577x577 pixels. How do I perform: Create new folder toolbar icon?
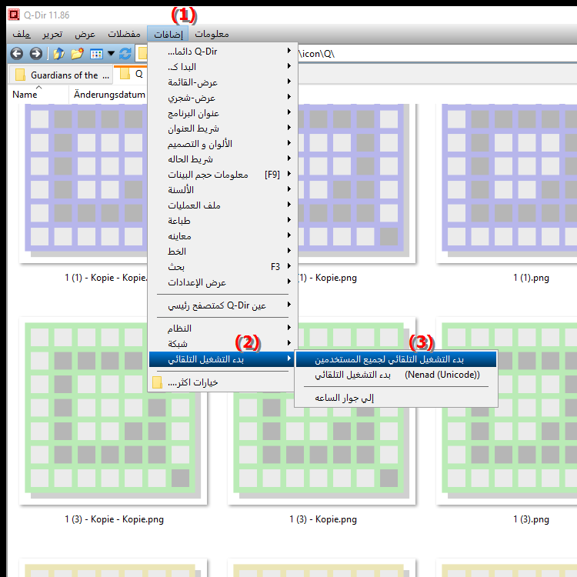[x=77, y=54]
